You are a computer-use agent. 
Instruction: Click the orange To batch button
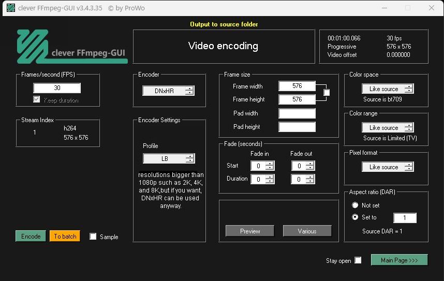click(x=65, y=236)
